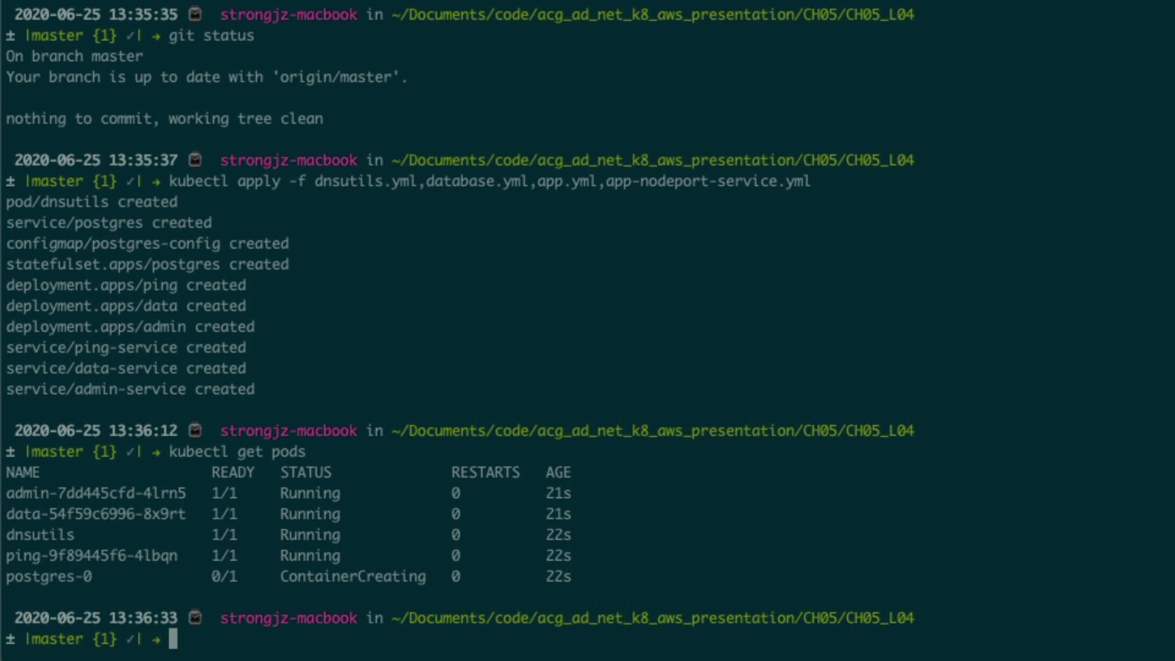Click the ContainerCreating status text
Screen dimensions: 1175x661
click(352, 577)
